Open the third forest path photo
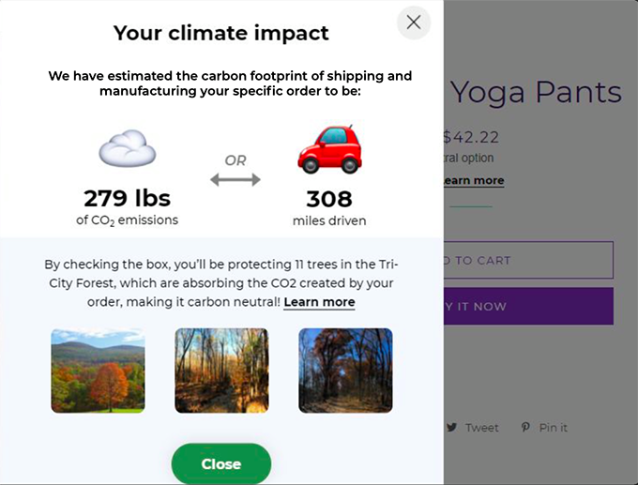This screenshot has width=638, height=485. point(345,371)
